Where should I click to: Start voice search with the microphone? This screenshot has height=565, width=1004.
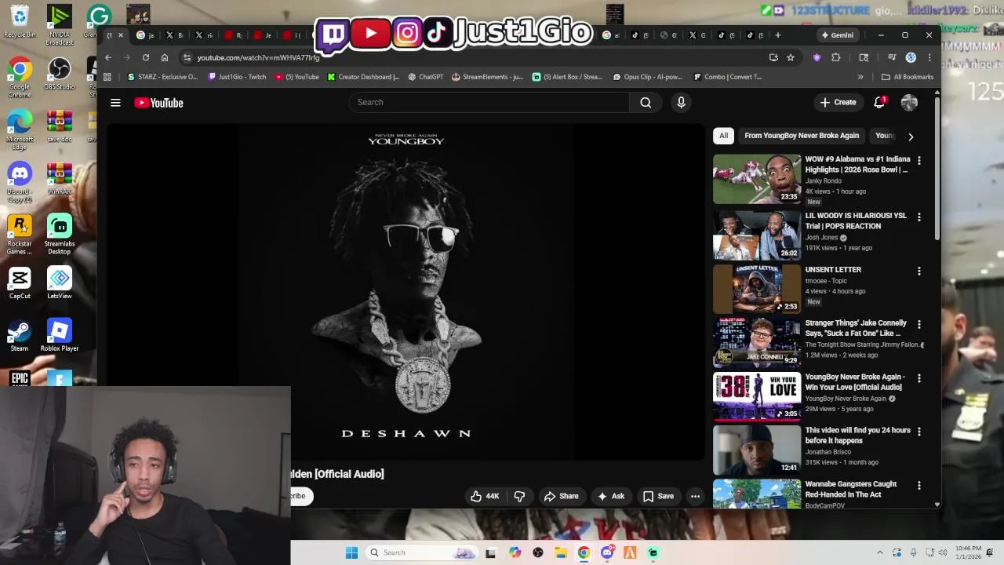click(x=681, y=102)
